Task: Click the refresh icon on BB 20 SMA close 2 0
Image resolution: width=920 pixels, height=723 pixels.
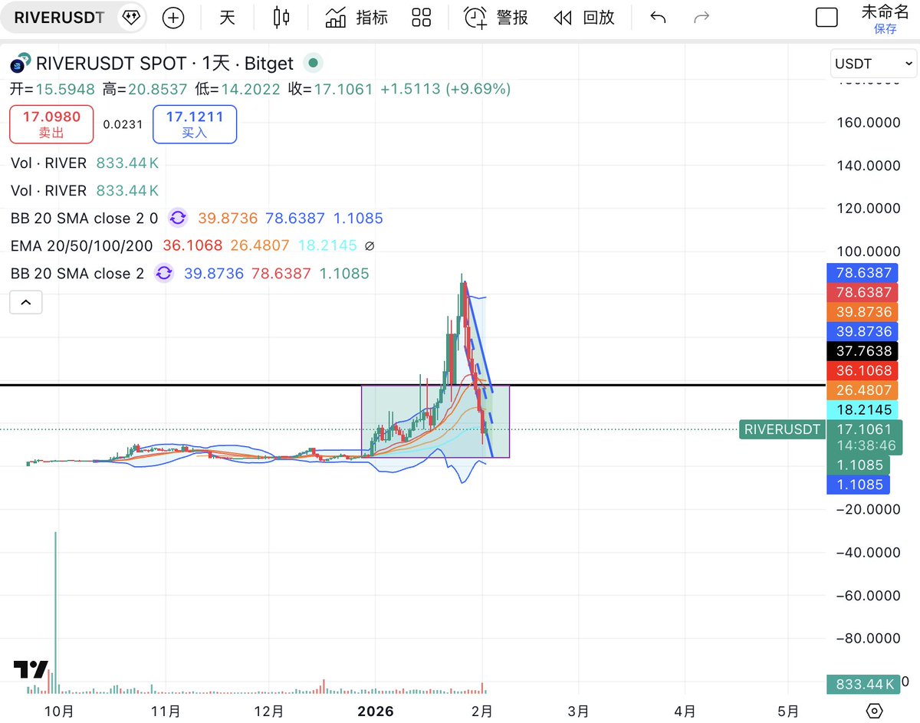Action: point(178,219)
